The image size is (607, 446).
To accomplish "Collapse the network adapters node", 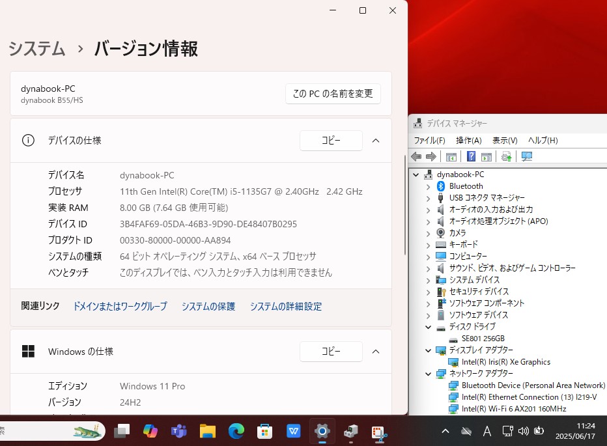I will tap(428, 374).
